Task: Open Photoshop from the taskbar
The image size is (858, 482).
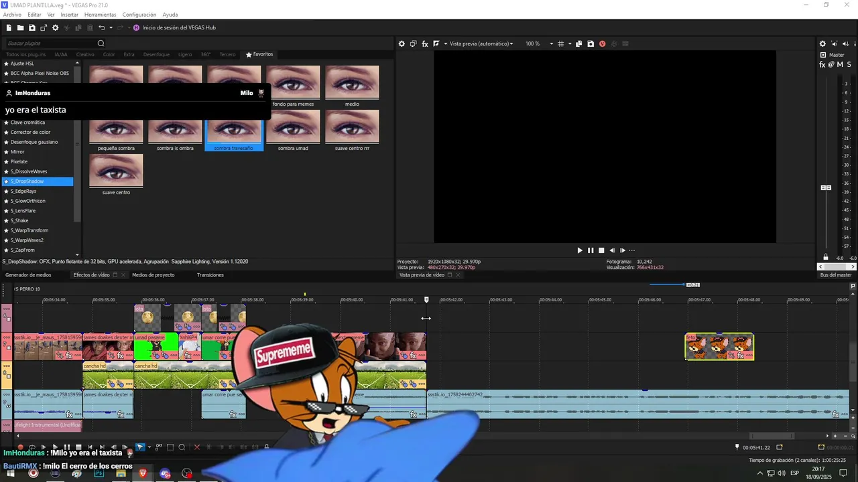Action: pos(99,473)
